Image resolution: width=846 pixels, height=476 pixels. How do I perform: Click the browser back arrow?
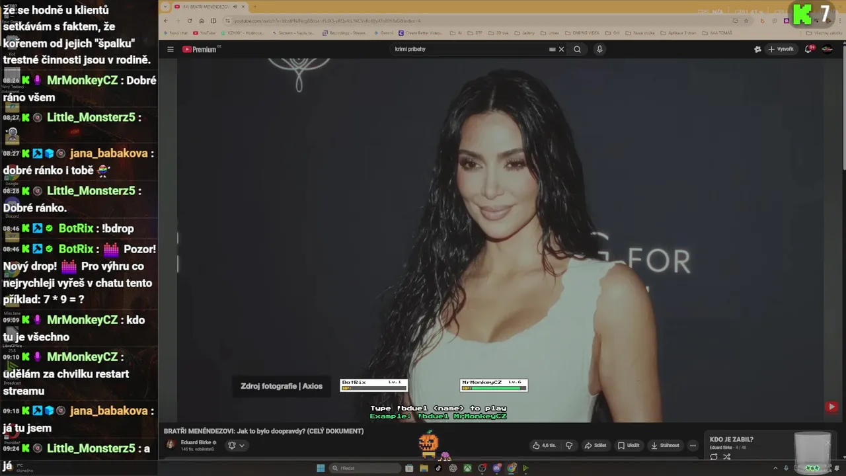[x=167, y=20]
